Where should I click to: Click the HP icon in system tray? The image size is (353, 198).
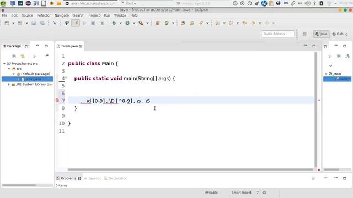click(x=264, y=3)
